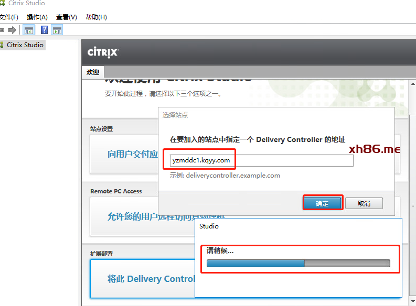Click the Back arrow in toolbar
Image resolution: width=416 pixels, height=306 pixels.
(x=2, y=30)
